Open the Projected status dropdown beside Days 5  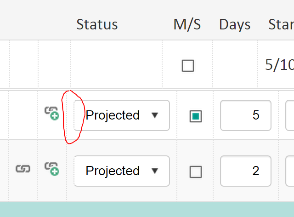[x=122, y=115]
